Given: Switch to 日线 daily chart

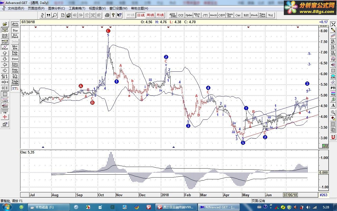Looking at the screenshot, I should pos(141,15).
